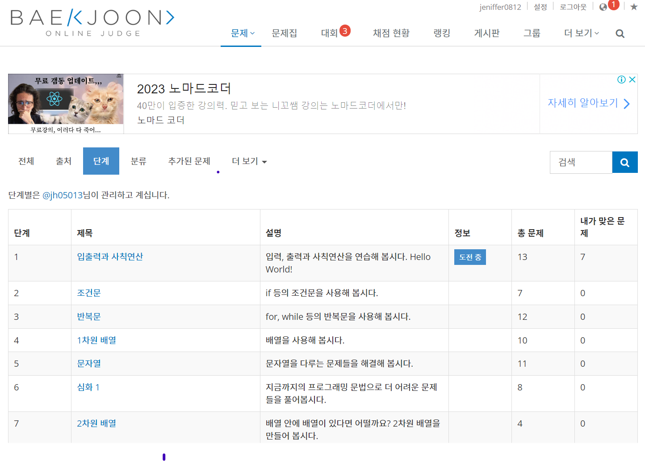
Task: Expand the 더 보기 menu in top navigation
Action: [582, 33]
